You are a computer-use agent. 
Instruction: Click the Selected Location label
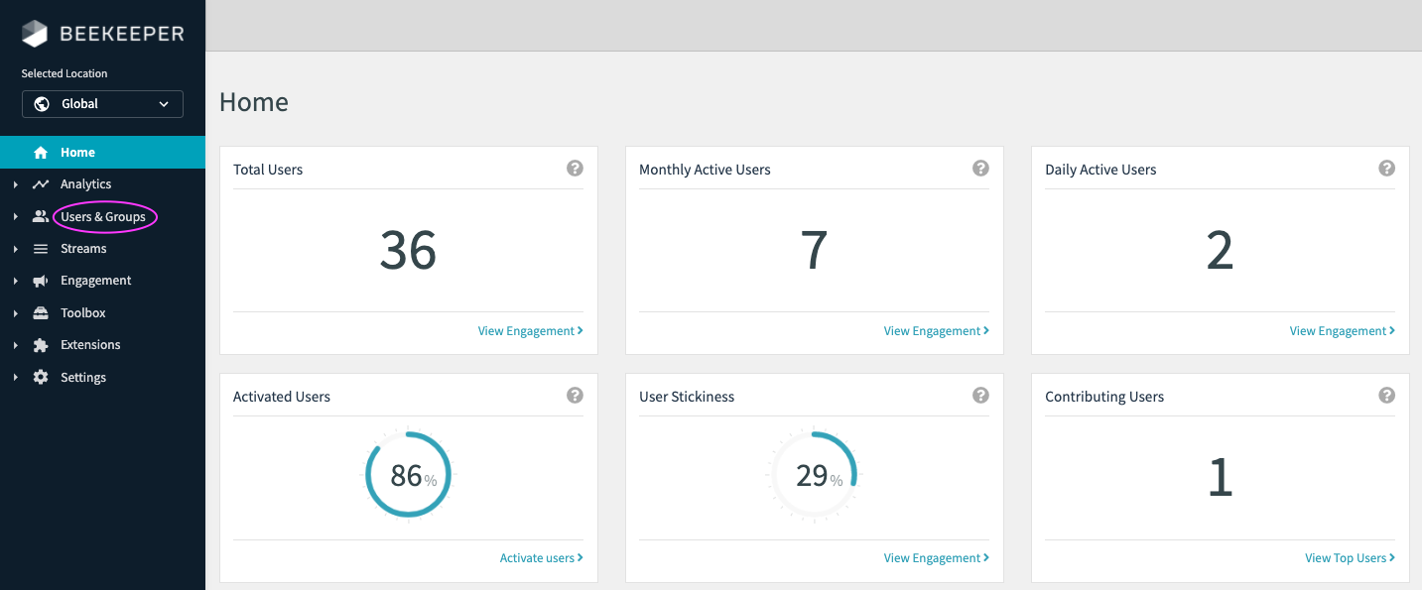[65, 73]
